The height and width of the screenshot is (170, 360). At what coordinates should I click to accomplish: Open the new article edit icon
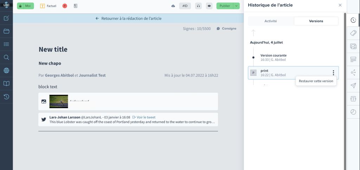(6, 18)
